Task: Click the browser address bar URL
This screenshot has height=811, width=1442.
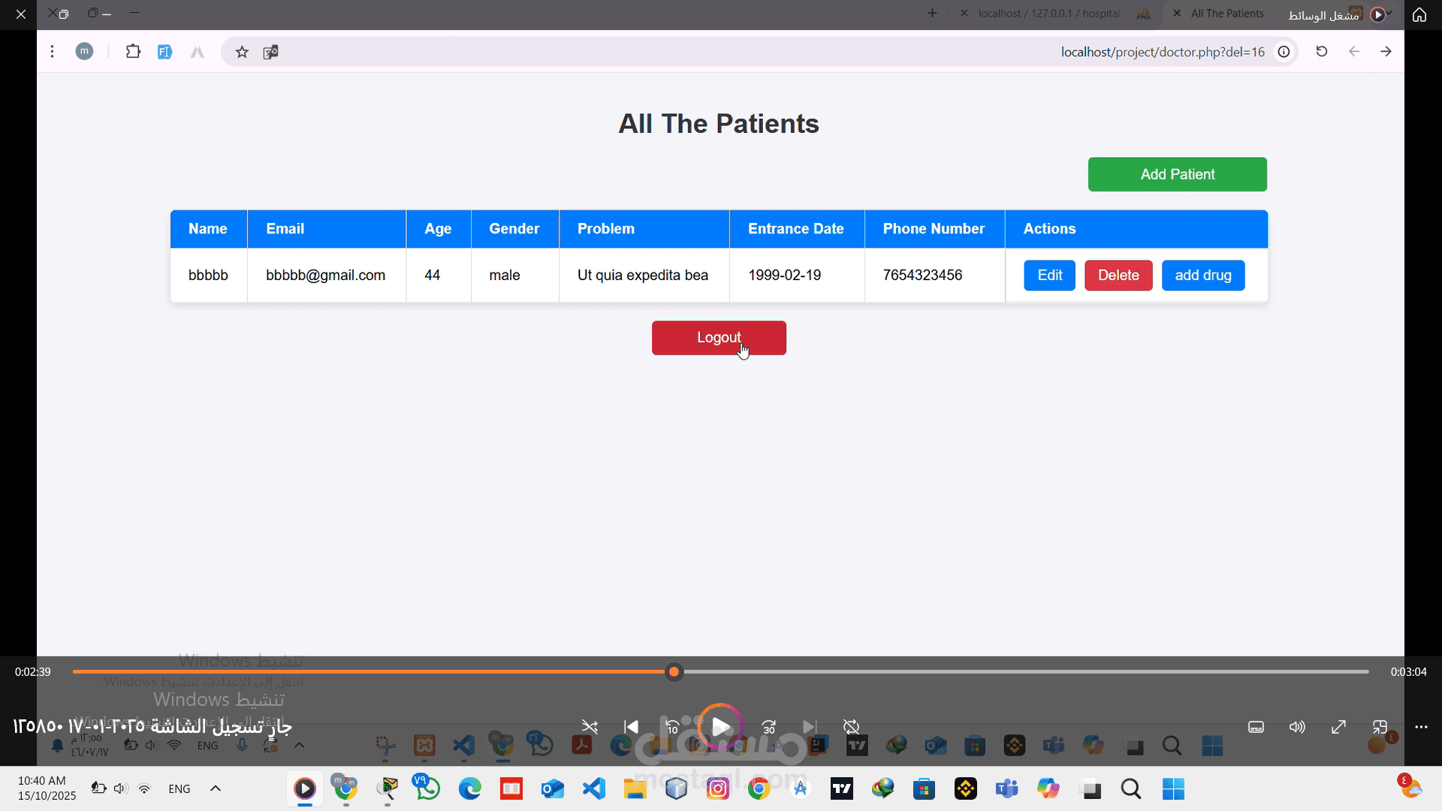Action: pos(1163,52)
